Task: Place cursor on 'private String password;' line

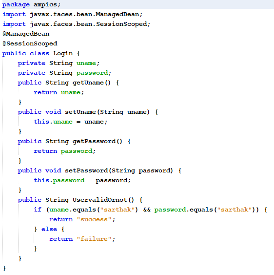Action: pyautogui.click(x=64, y=73)
